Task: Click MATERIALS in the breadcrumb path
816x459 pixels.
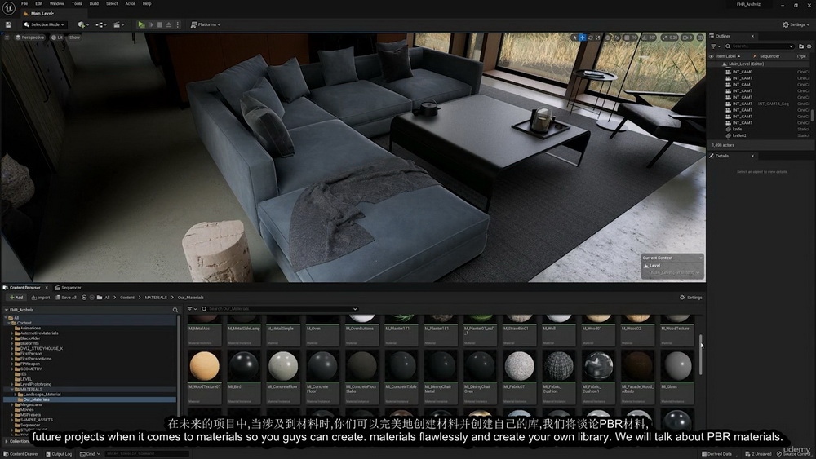Action: click(x=156, y=298)
